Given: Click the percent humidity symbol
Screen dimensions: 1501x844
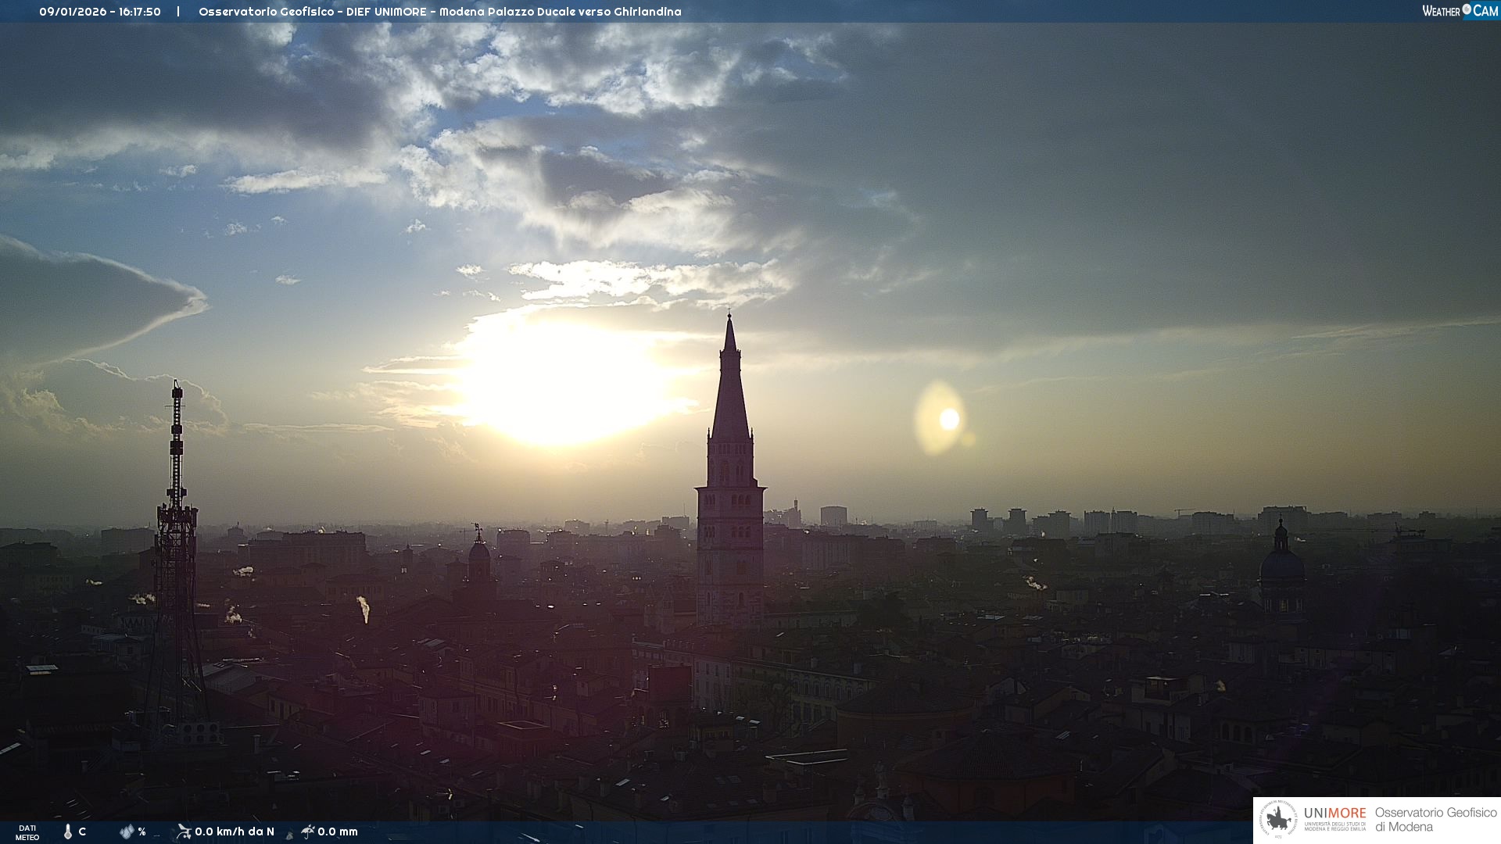Looking at the screenshot, I should [142, 831].
